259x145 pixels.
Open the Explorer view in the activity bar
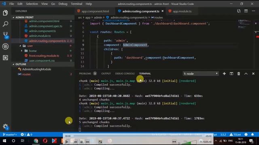pyautogui.click(x=5, y=13)
